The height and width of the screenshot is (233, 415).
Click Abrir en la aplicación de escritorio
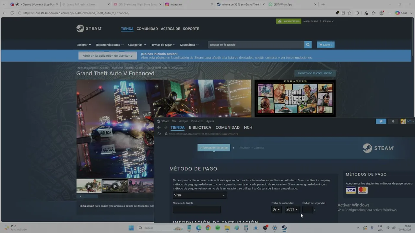click(x=108, y=56)
